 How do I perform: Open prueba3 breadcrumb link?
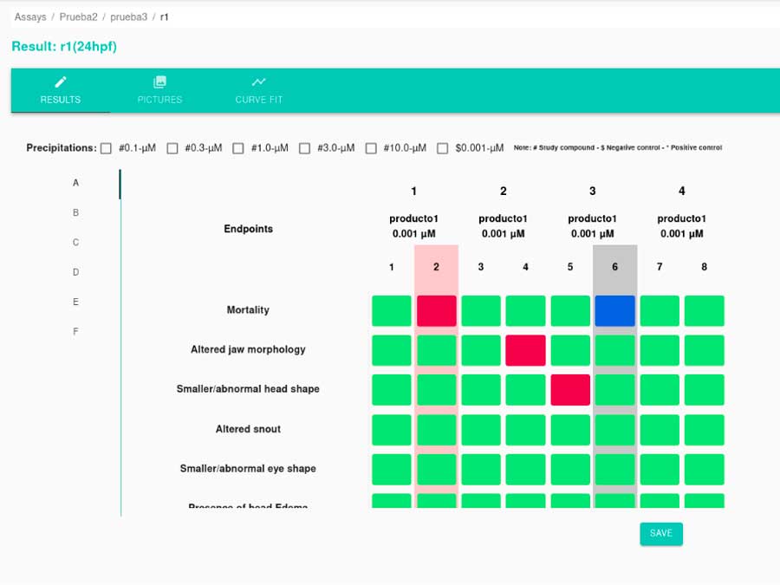tap(129, 17)
